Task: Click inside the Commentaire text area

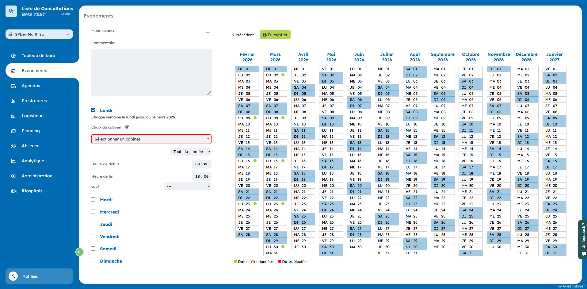Action: coord(151,73)
